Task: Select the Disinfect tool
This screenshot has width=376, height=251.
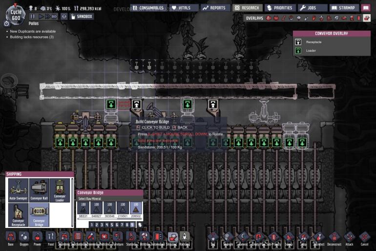Action: point(319,238)
